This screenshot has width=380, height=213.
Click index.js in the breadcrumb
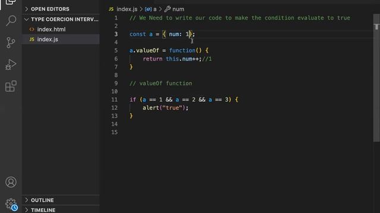pos(126,9)
